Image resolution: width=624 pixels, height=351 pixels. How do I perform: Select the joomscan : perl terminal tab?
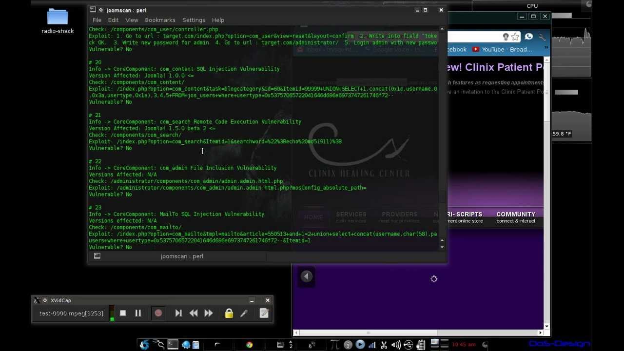pos(182,256)
